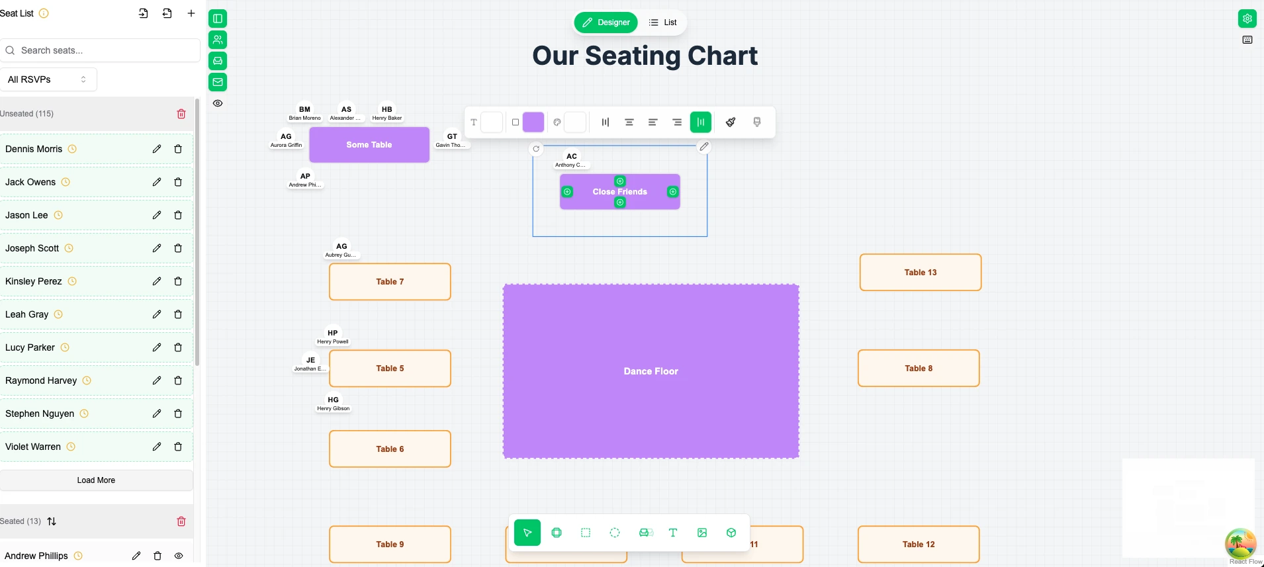Select the pointer tool in bottom toolbar
This screenshot has height=567, width=1264.
click(527, 533)
